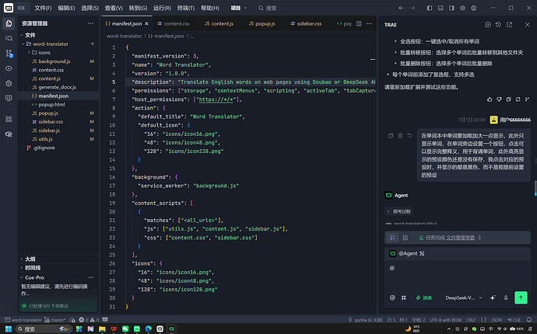Start a new chat in TRAE panel
The image size is (537, 334).
point(488,25)
